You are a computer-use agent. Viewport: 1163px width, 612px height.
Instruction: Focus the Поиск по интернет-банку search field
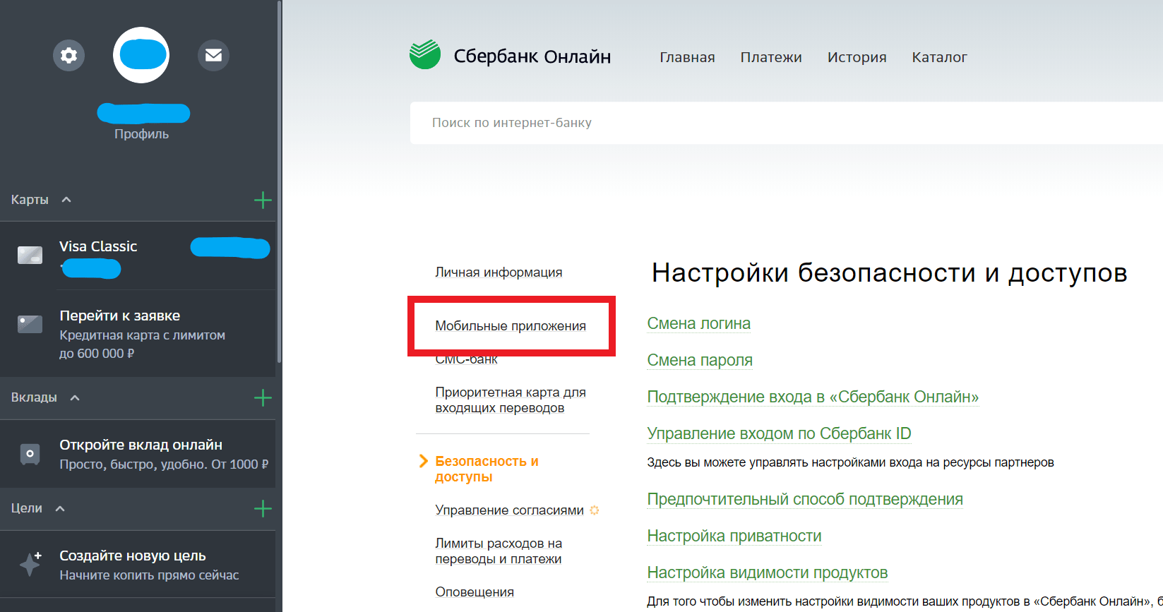777,123
